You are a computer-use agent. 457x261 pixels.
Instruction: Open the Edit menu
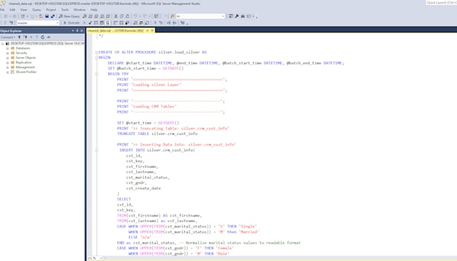(x=12, y=9)
